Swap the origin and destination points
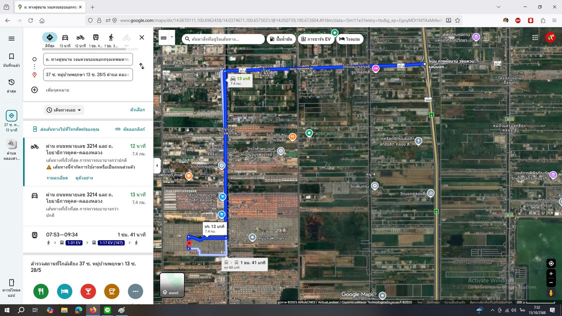Viewport: 562px width, 316px height. pyautogui.click(x=142, y=66)
